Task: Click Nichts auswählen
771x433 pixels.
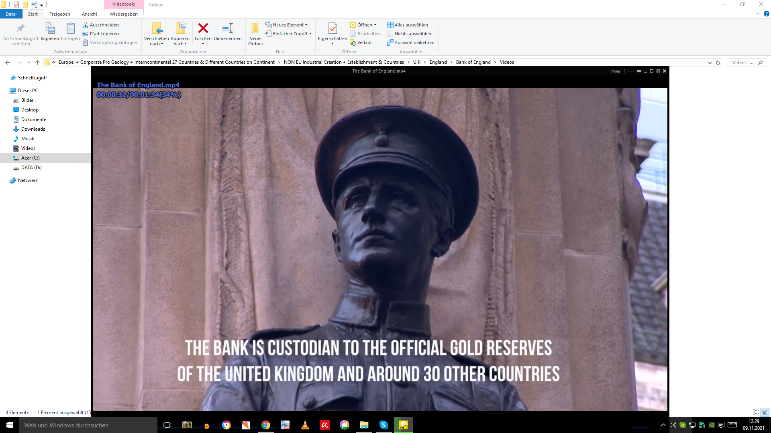Action: pos(409,34)
